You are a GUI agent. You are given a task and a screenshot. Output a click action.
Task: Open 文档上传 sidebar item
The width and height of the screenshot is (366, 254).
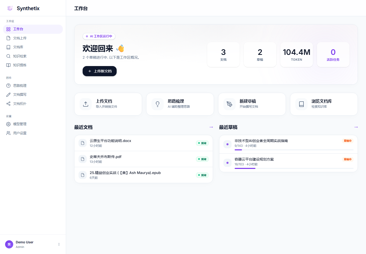pos(33,38)
